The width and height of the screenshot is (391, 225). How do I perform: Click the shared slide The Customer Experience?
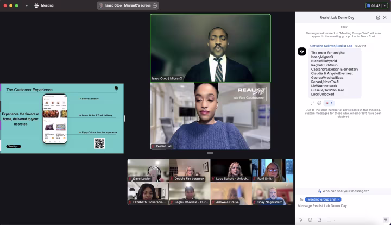tap(62, 118)
